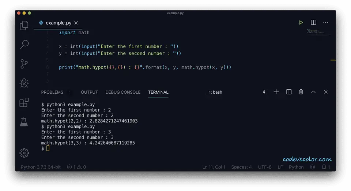This screenshot has width=351, height=191.
Task: Change end of line sequence LF
Action: (x=280, y=167)
